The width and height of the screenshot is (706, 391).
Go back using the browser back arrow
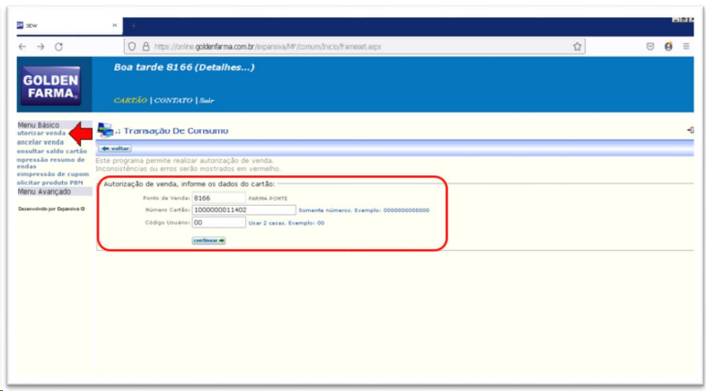click(22, 47)
